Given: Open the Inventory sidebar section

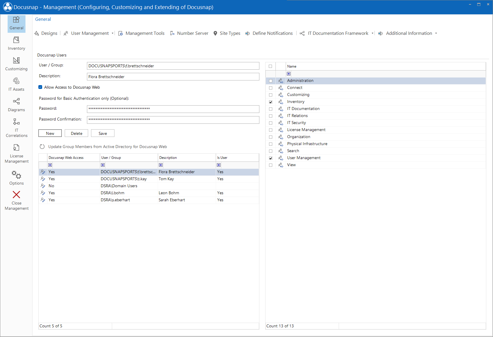Looking at the screenshot, I should pos(16,44).
